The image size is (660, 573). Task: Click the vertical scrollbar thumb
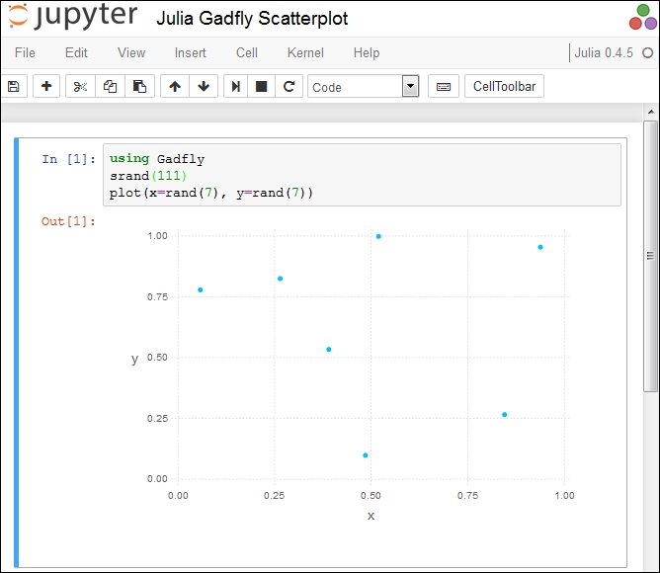click(651, 256)
